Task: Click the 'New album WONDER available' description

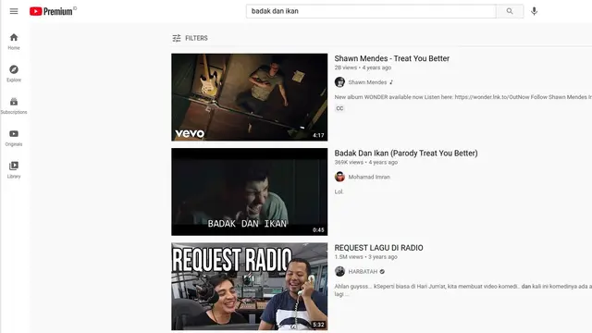Action: tap(462, 97)
